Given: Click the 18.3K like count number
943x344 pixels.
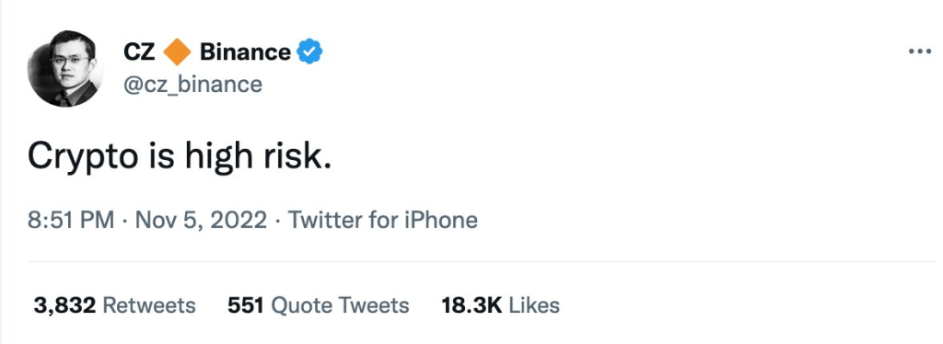Looking at the screenshot, I should [471, 305].
